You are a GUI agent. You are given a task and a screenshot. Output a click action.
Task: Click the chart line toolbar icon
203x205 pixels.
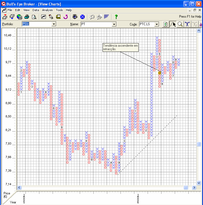pyautogui.click(x=43, y=17)
